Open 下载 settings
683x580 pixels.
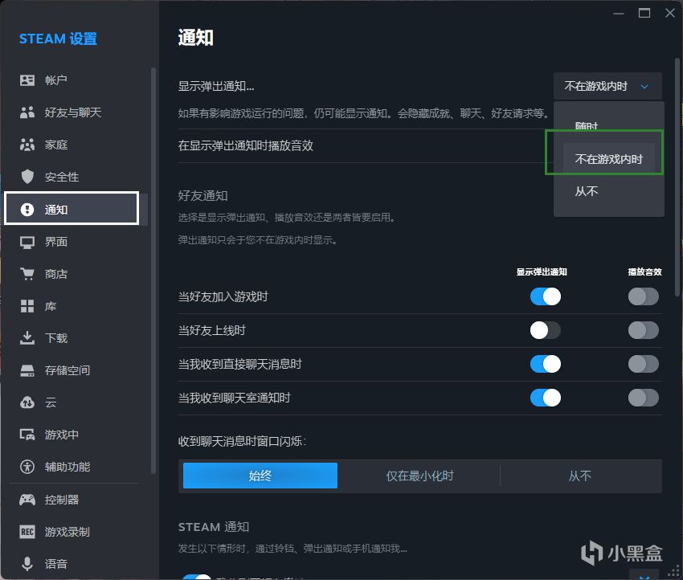76,338
